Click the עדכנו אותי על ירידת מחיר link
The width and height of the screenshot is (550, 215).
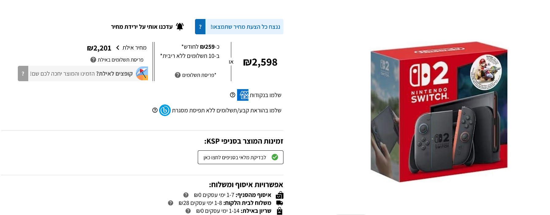tap(142, 27)
